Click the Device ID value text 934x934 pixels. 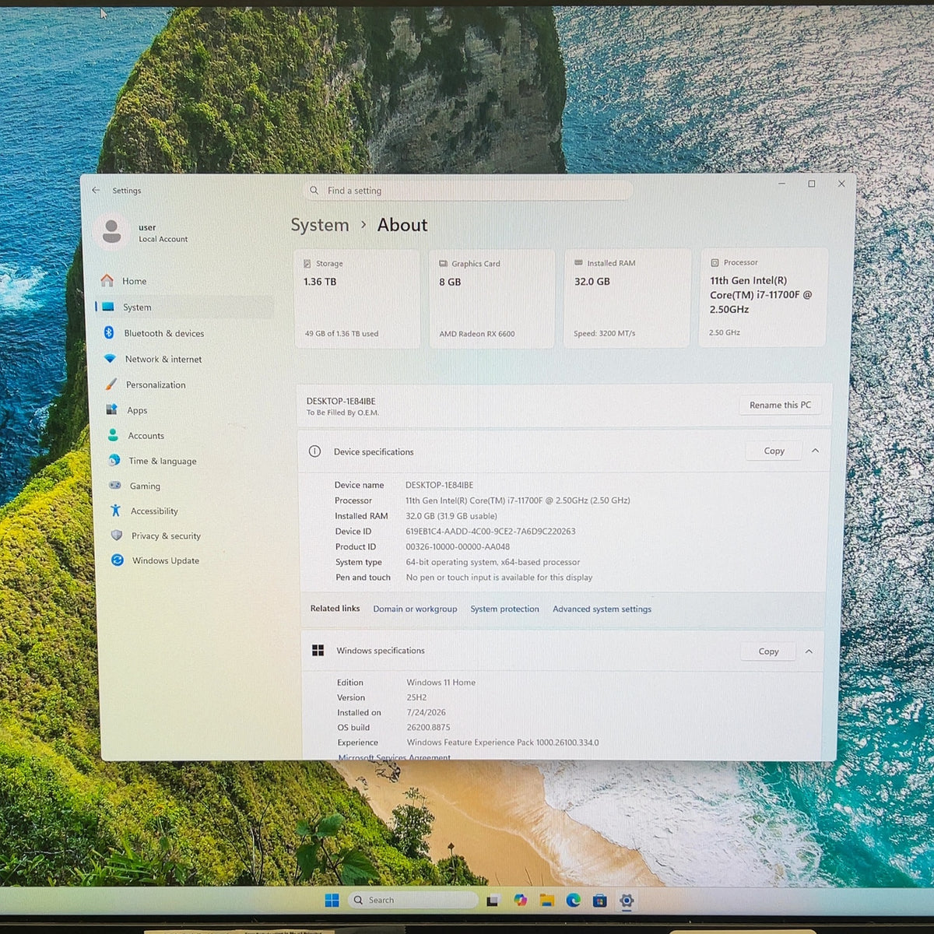[490, 532]
